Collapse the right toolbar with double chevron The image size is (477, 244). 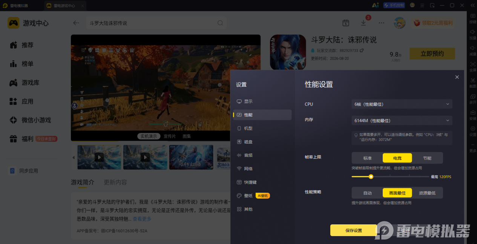tap(472, 5)
